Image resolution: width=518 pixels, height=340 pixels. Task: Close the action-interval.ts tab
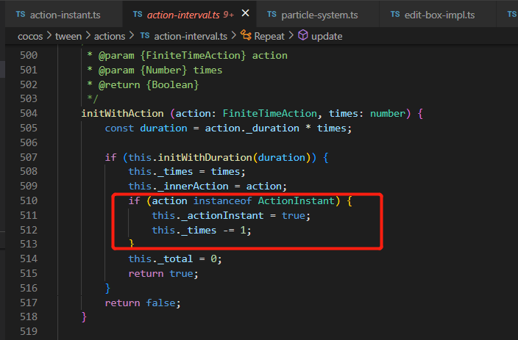click(246, 15)
